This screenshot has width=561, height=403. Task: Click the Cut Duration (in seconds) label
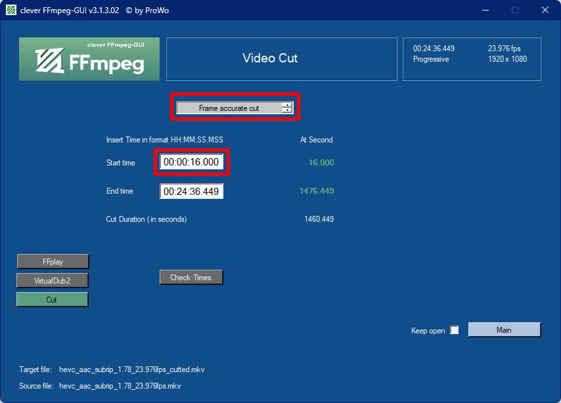coord(146,219)
